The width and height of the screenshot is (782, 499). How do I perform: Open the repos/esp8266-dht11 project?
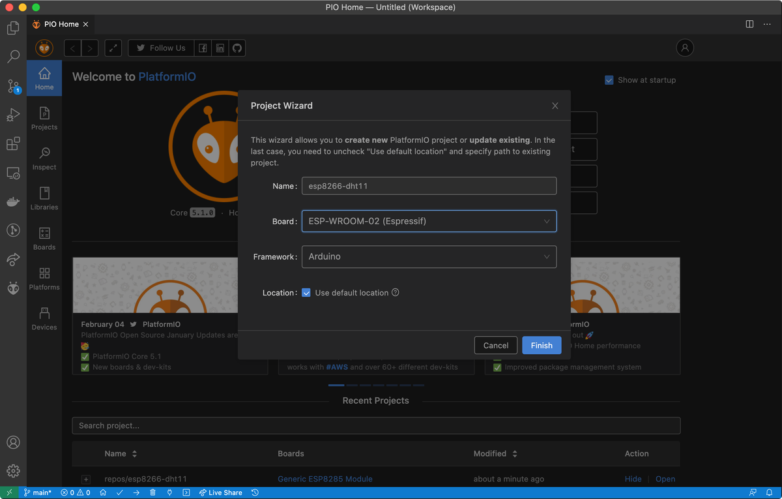tap(665, 479)
